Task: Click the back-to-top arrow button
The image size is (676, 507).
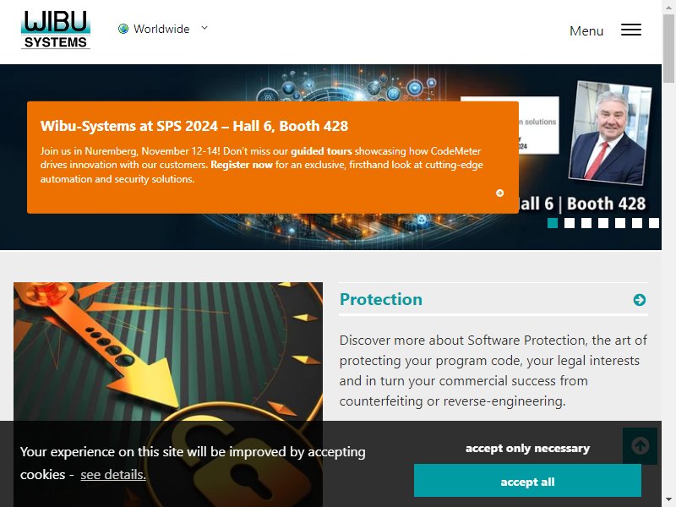Action: (640, 446)
